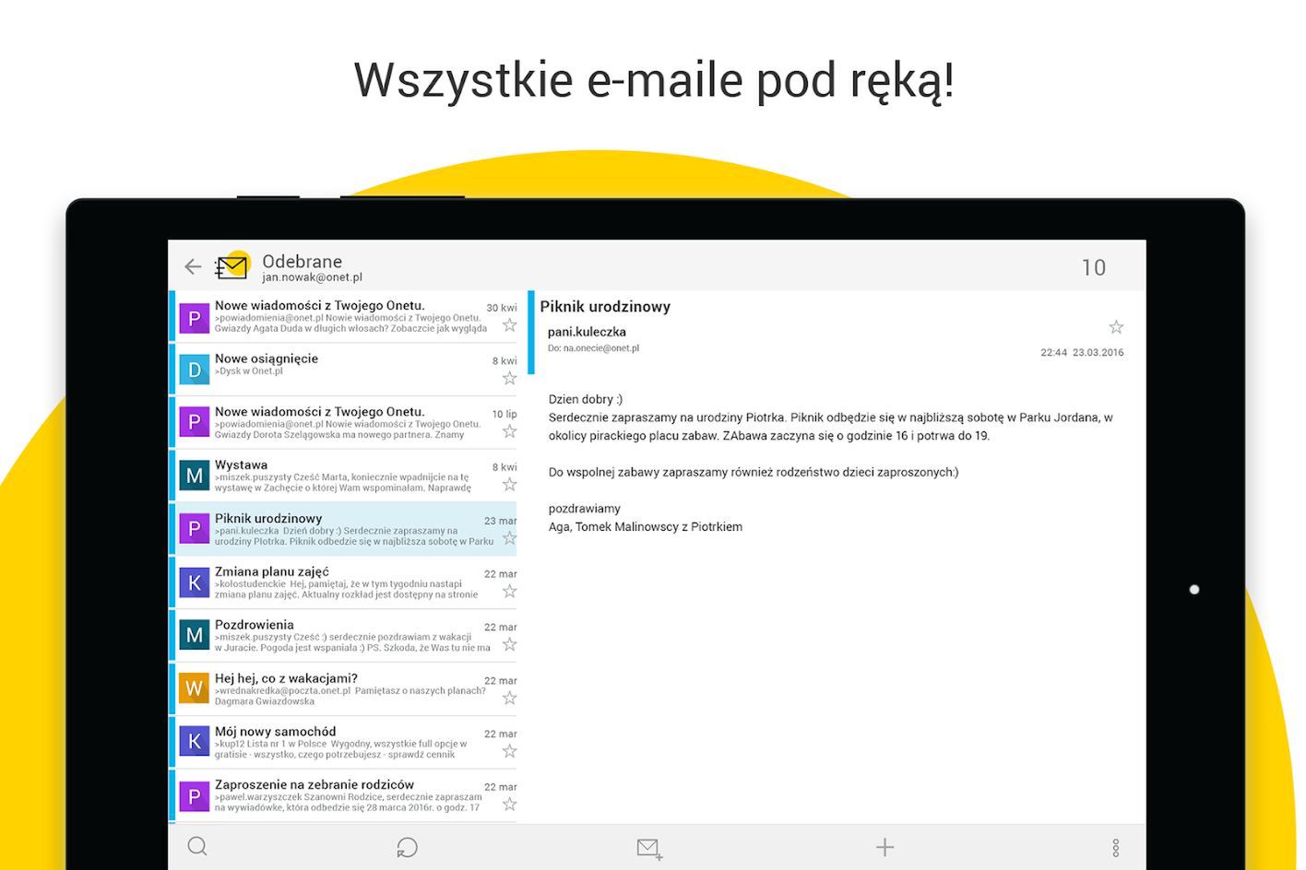Open search with the magnifier icon

coord(197,847)
